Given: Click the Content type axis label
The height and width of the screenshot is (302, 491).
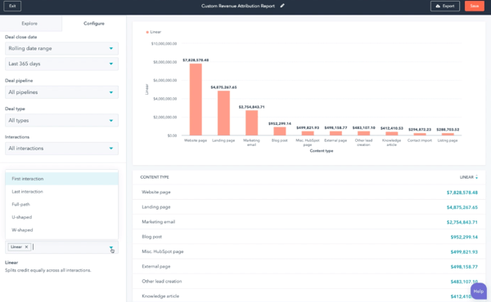Looking at the screenshot, I should coord(322,151).
